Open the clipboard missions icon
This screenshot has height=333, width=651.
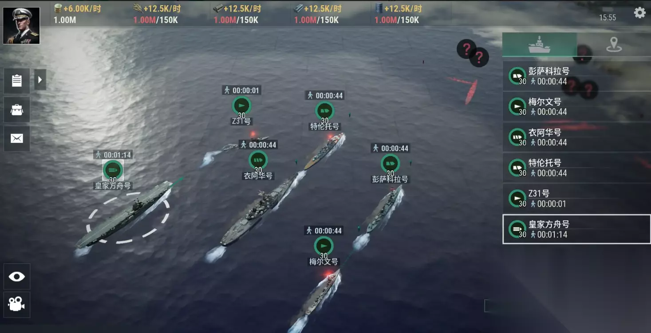tap(17, 81)
